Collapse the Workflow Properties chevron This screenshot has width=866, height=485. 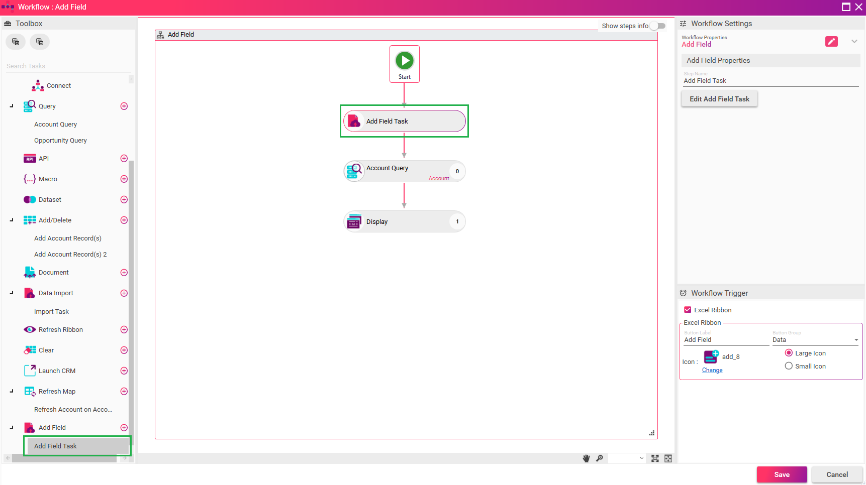click(854, 41)
